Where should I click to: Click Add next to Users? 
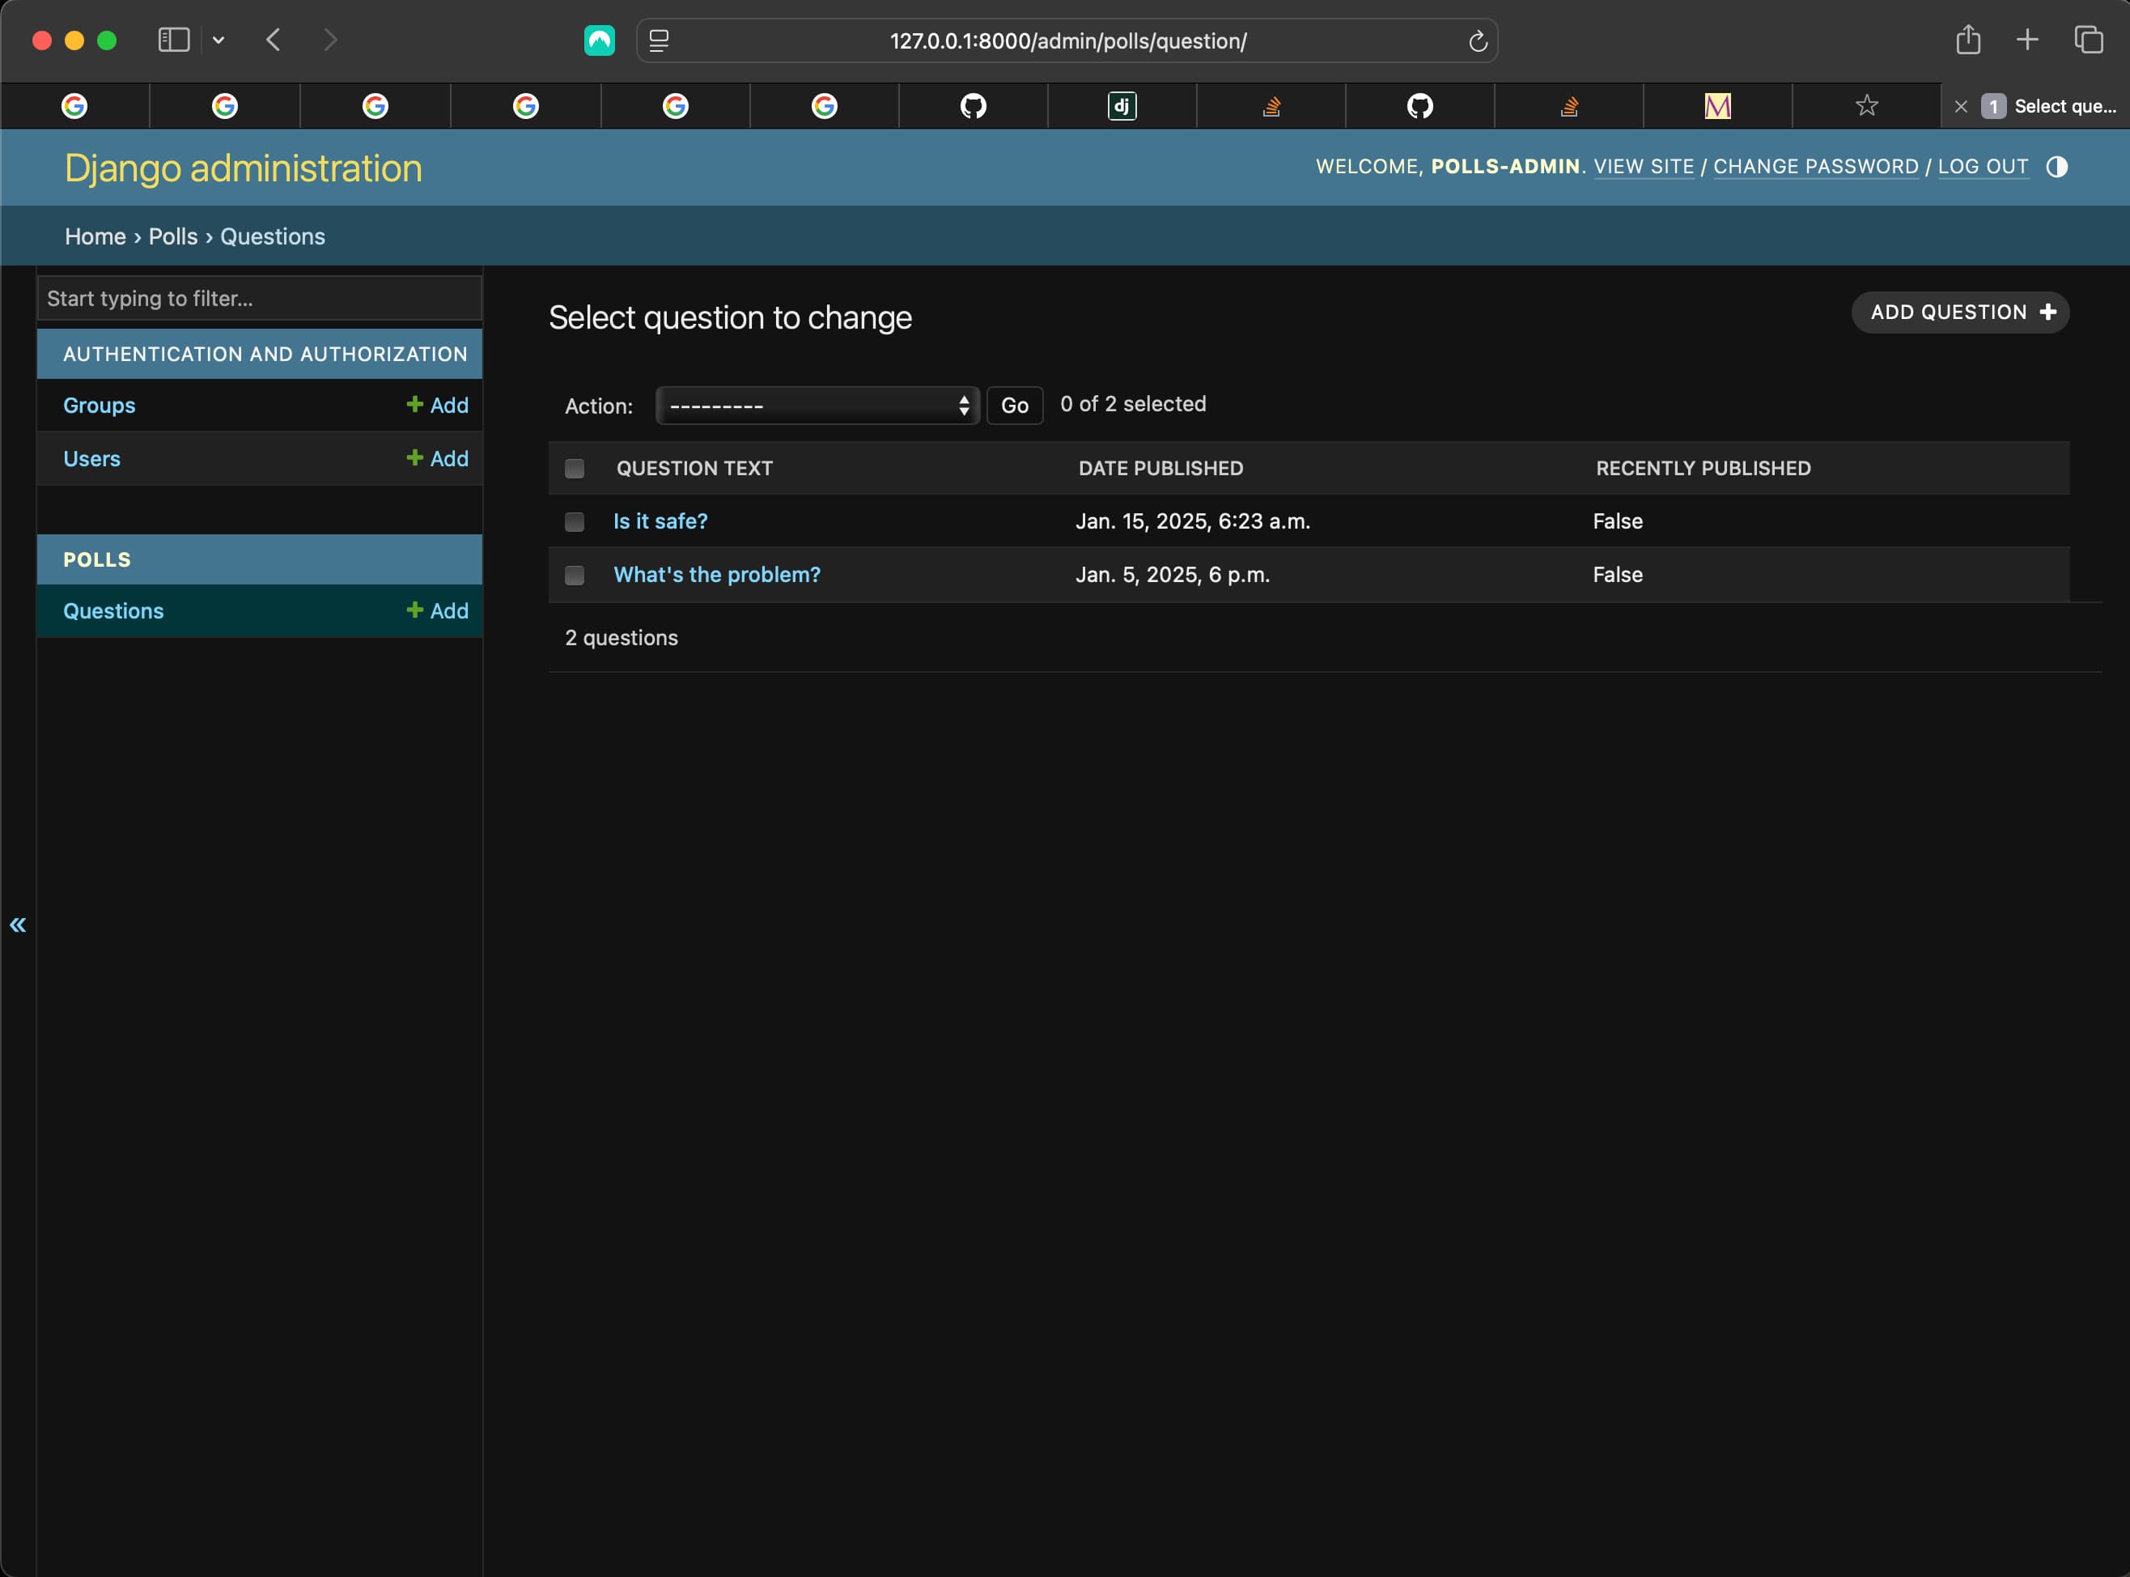tap(437, 459)
